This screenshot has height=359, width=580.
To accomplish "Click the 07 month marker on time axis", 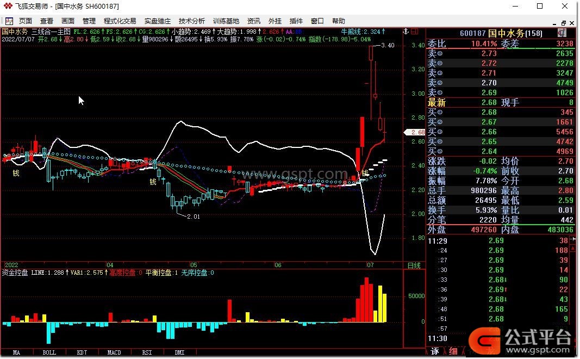I will click(x=370, y=265).
